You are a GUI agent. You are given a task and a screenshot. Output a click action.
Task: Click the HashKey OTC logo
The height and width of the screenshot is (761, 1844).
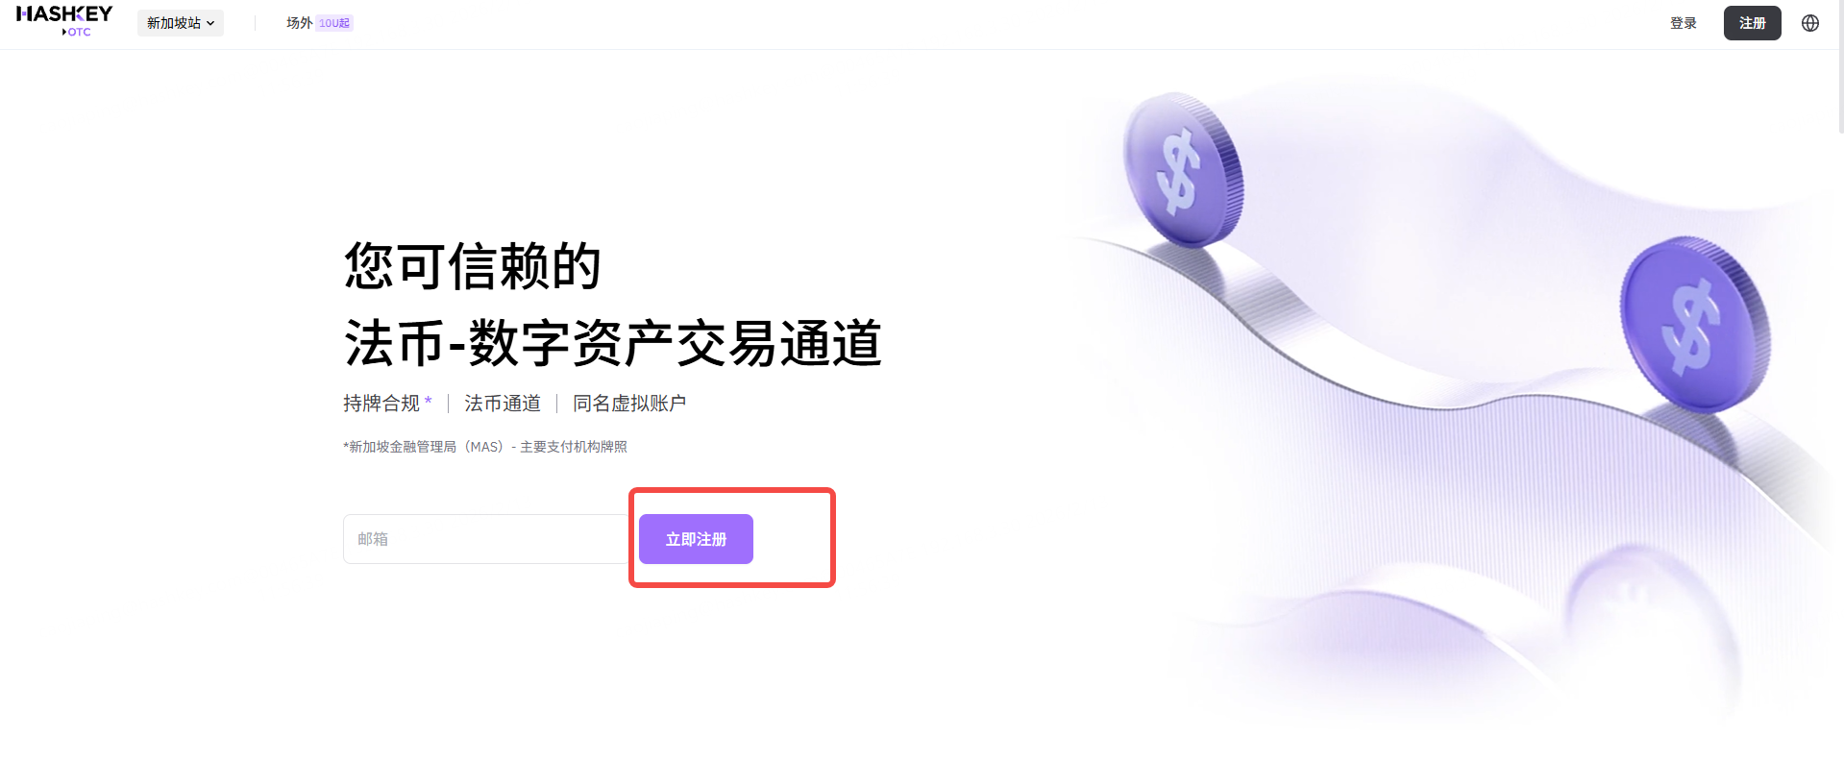coord(64,21)
